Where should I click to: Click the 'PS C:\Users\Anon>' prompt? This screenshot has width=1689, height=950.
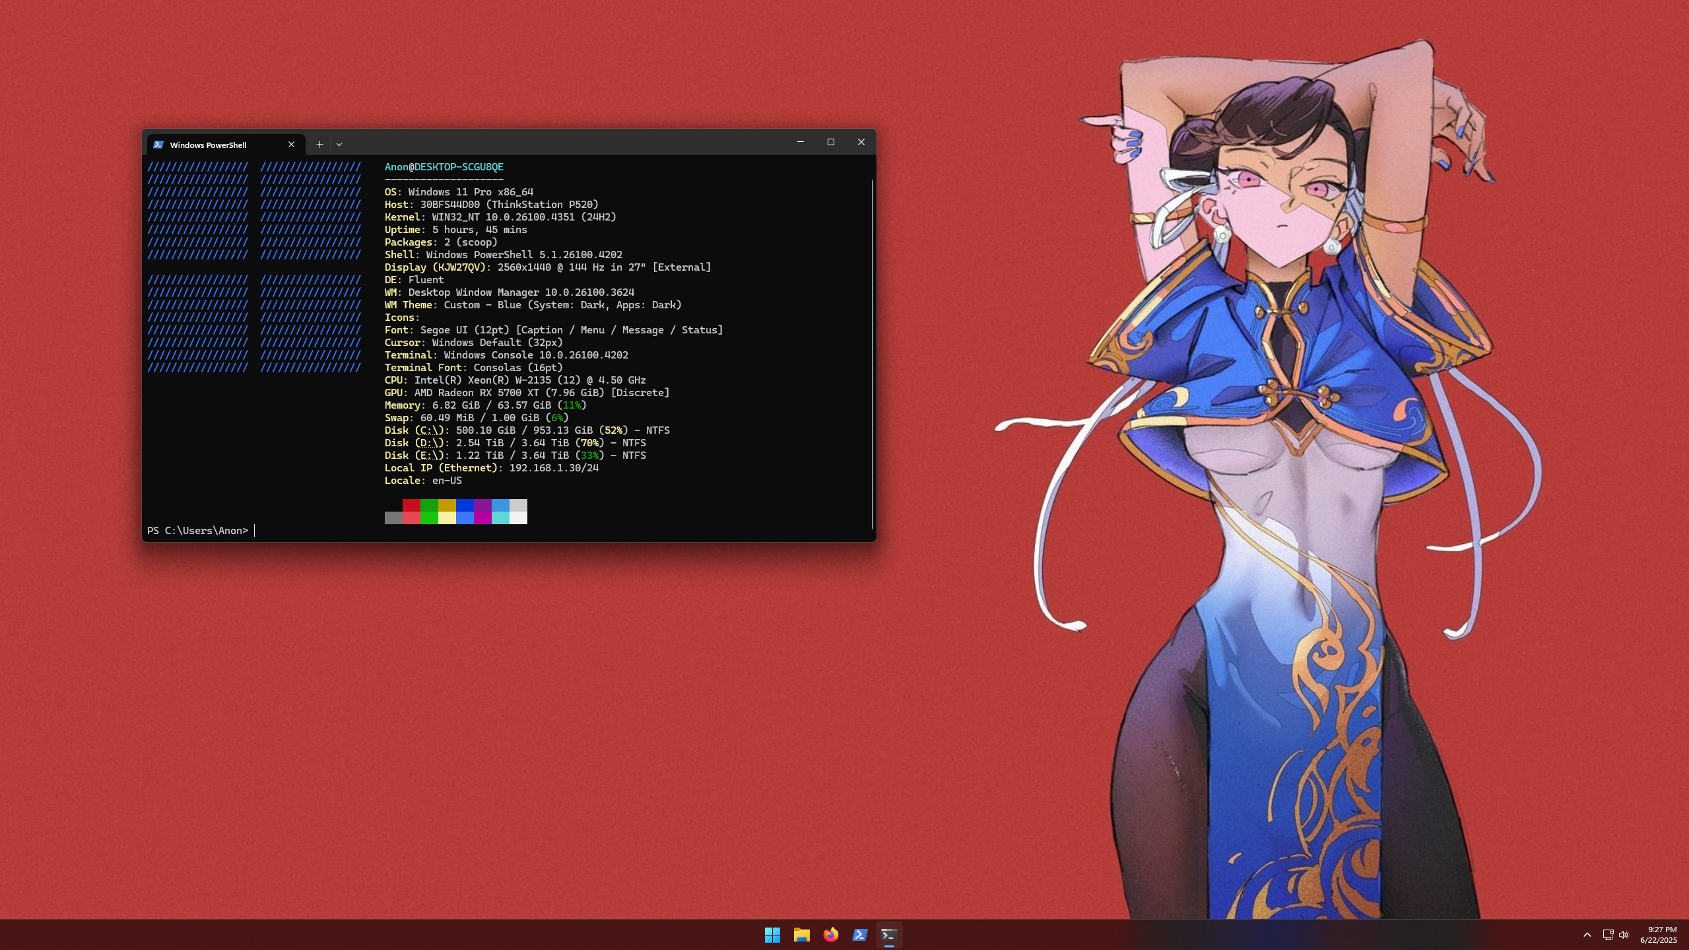click(198, 531)
